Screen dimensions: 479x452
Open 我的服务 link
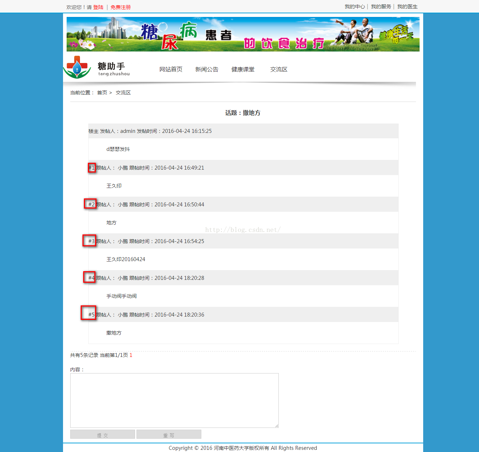[381, 6]
